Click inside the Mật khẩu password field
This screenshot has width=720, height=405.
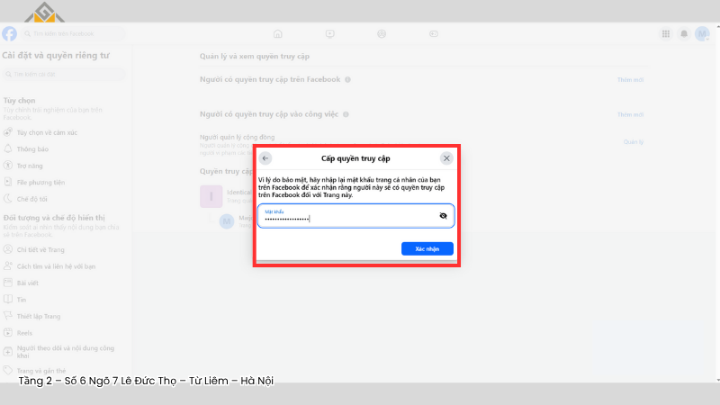[346, 216]
